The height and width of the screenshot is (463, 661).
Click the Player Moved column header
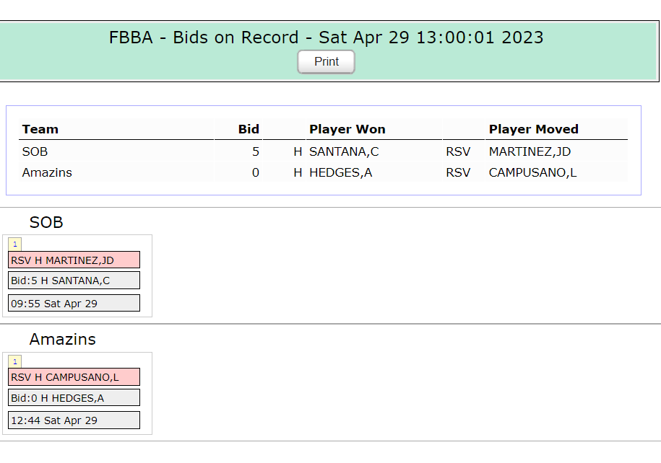[533, 129]
